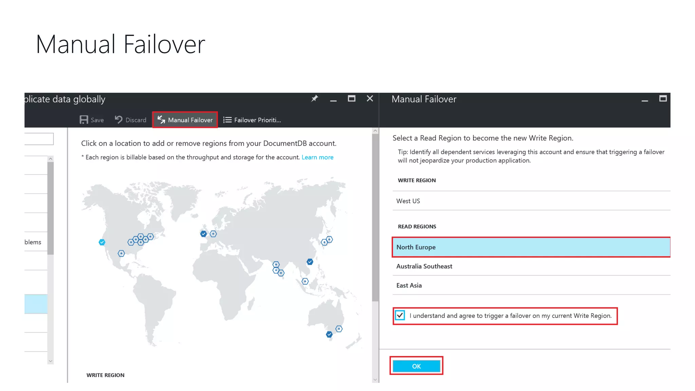Maximize the Manual Failover blade
The width and height of the screenshot is (695, 391).
[x=663, y=98]
